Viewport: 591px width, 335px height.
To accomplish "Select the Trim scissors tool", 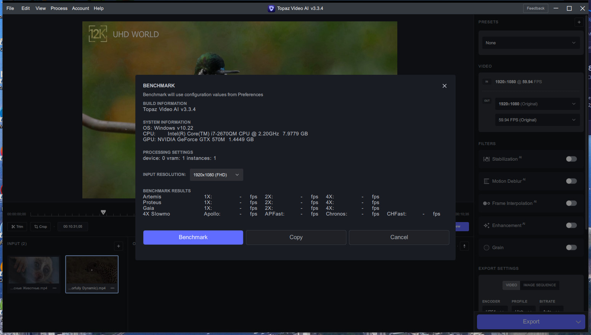I will pyautogui.click(x=17, y=227).
